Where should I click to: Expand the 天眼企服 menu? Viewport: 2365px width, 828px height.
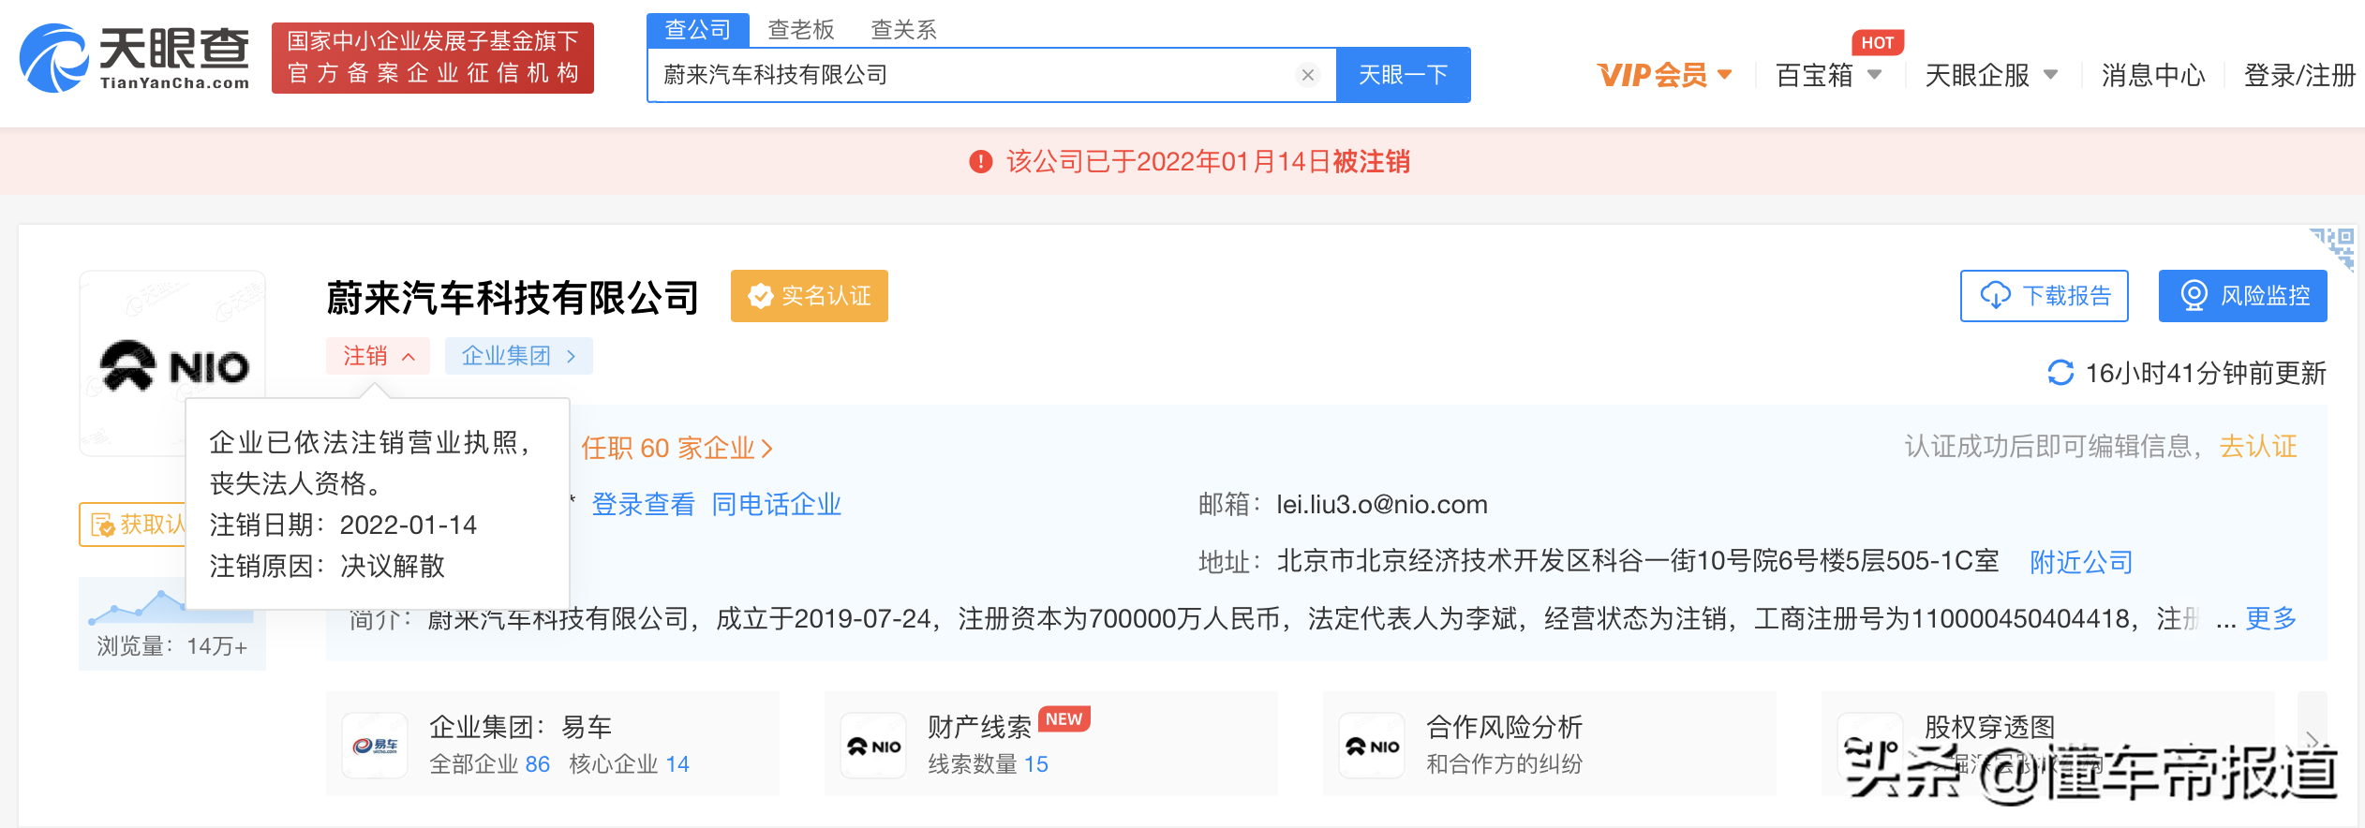coord(1991,75)
